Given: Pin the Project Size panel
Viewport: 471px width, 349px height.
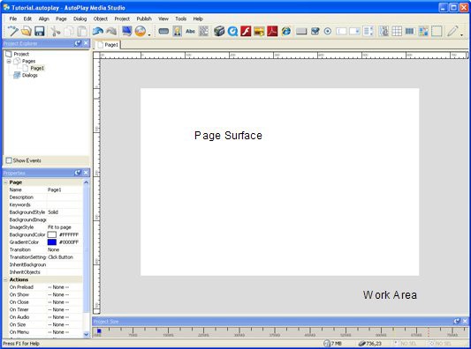Looking at the screenshot, I should (457, 321).
